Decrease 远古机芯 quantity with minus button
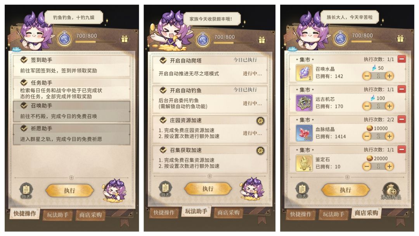 click(367, 106)
